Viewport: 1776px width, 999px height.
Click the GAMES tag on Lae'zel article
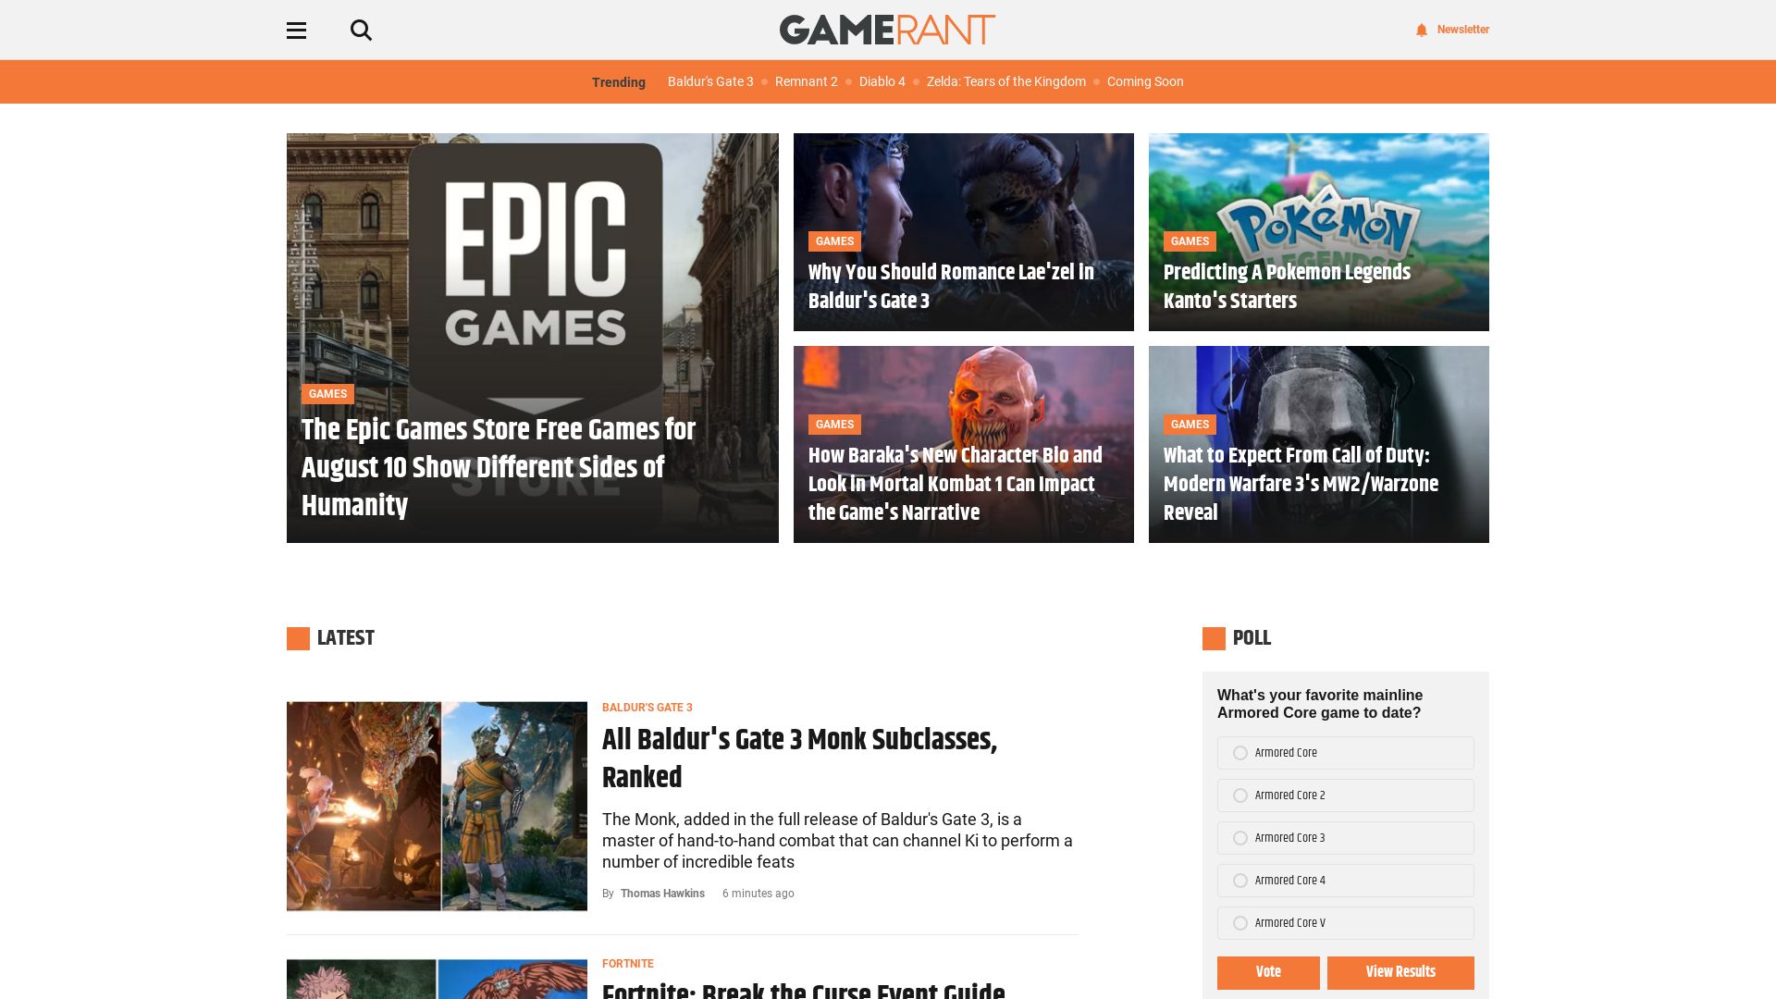[x=834, y=241]
